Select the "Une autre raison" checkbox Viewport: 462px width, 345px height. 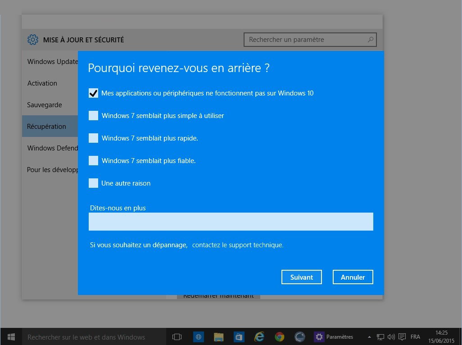pyautogui.click(x=93, y=183)
